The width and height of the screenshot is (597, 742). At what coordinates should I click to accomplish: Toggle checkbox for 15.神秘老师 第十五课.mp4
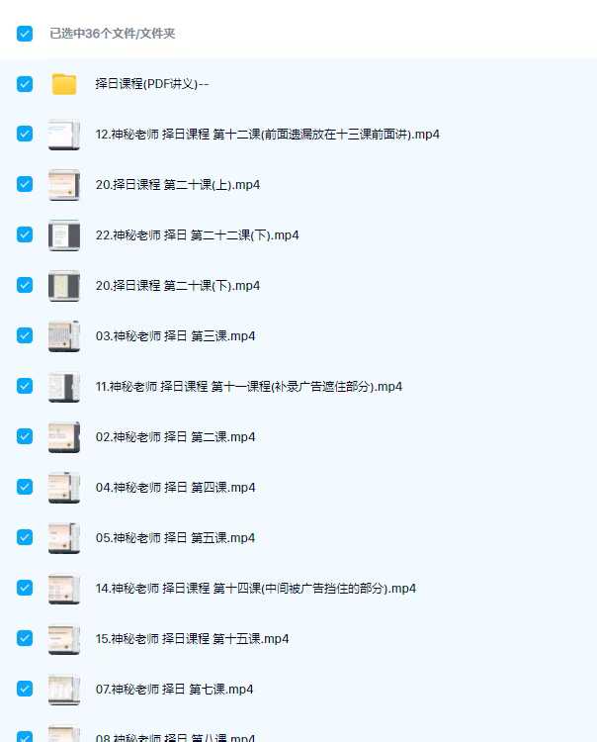[25, 638]
